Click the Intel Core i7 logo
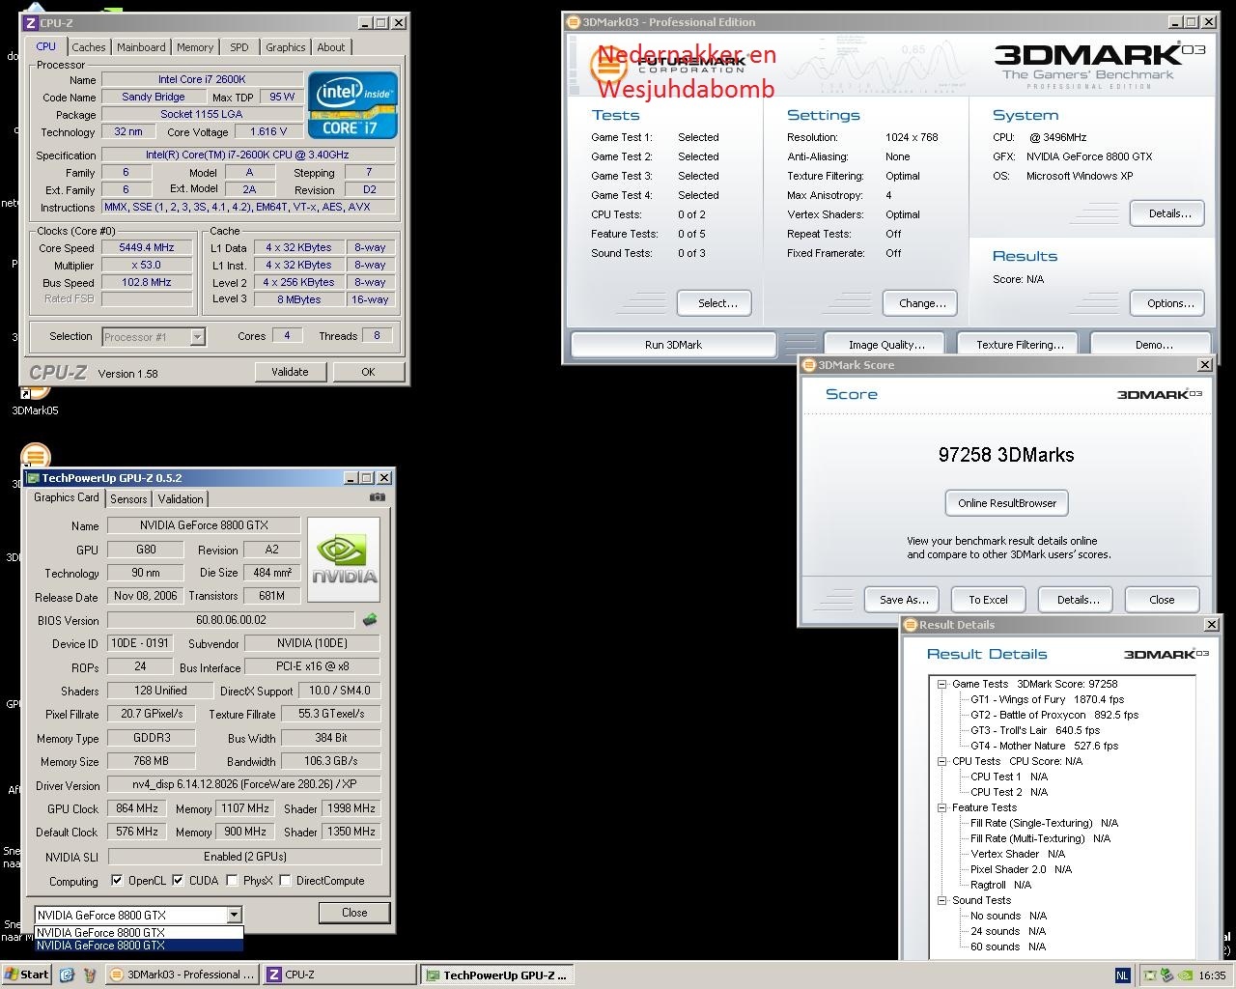Image resolution: width=1236 pixels, height=989 pixels. click(x=352, y=105)
